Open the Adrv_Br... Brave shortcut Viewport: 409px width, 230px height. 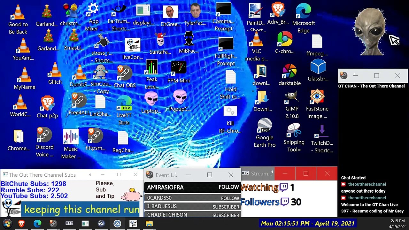(278, 13)
